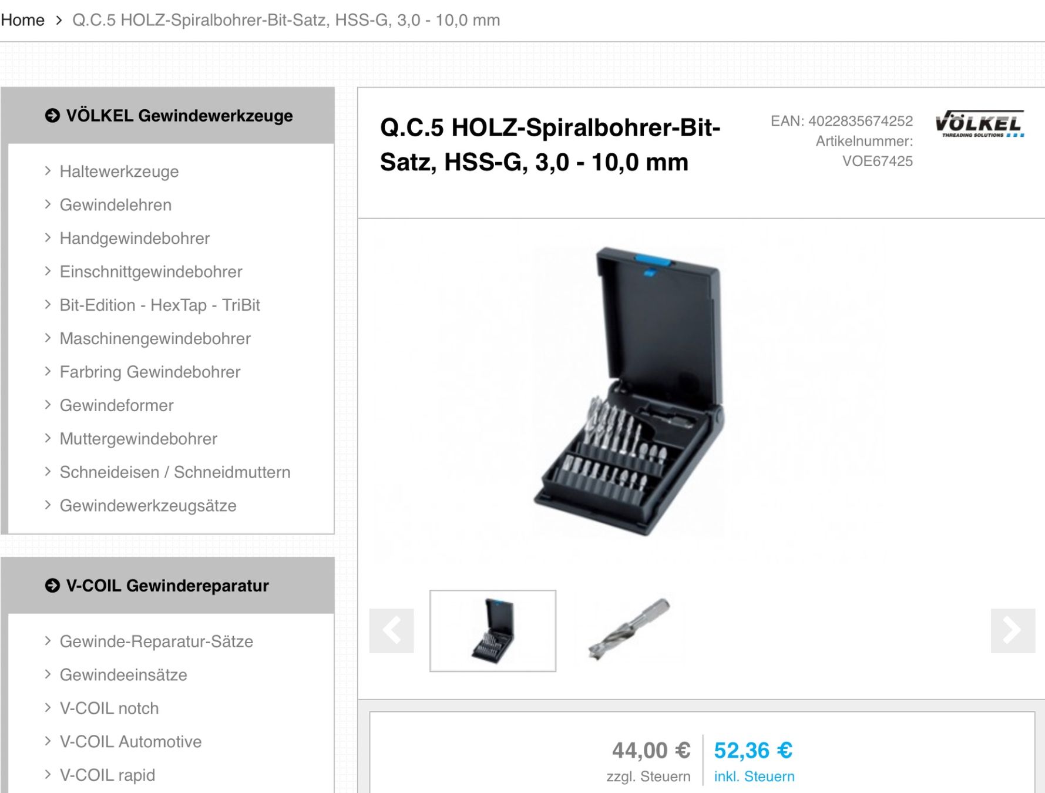Image resolution: width=1045 pixels, height=793 pixels.
Task: Expand chevron next to Handgewindebohrer
Action: click(48, 238)
